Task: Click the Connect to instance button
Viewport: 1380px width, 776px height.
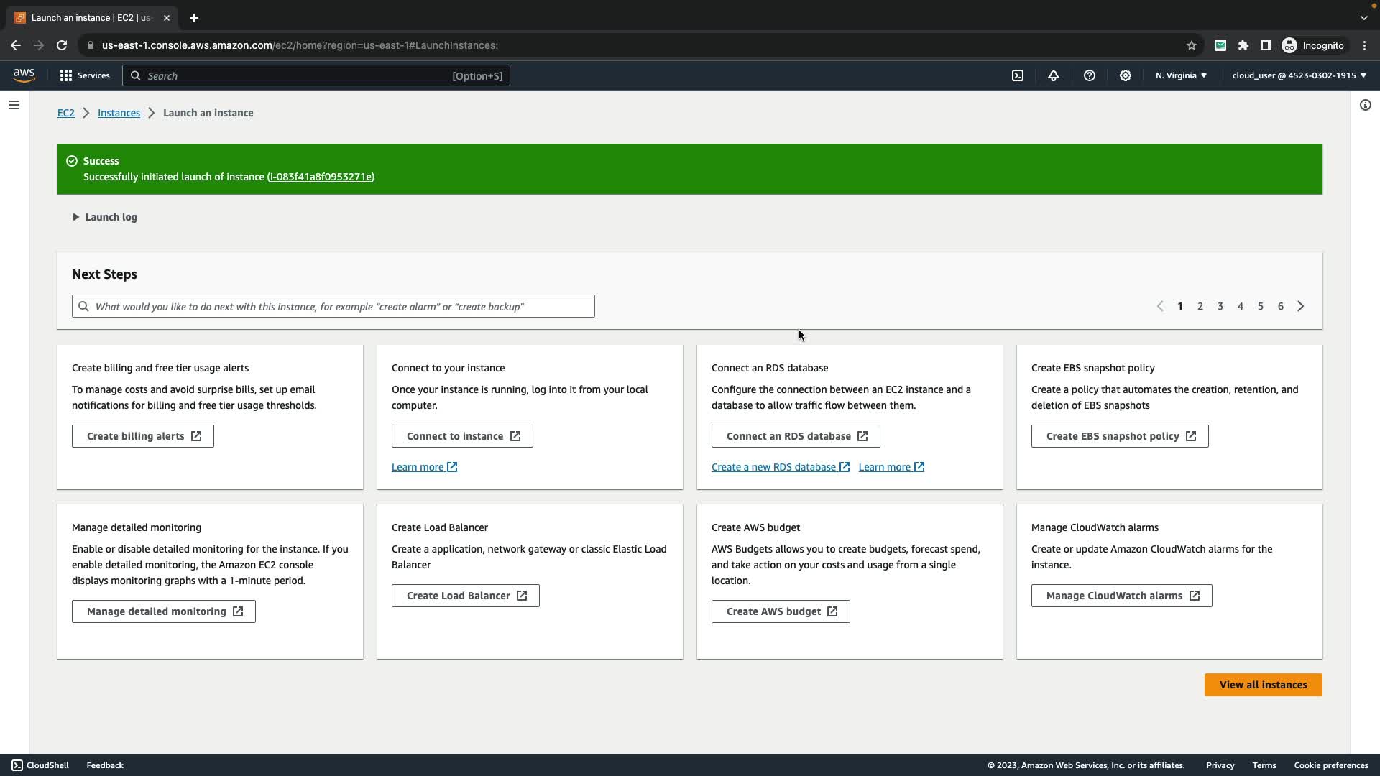Action: point(462,436)
